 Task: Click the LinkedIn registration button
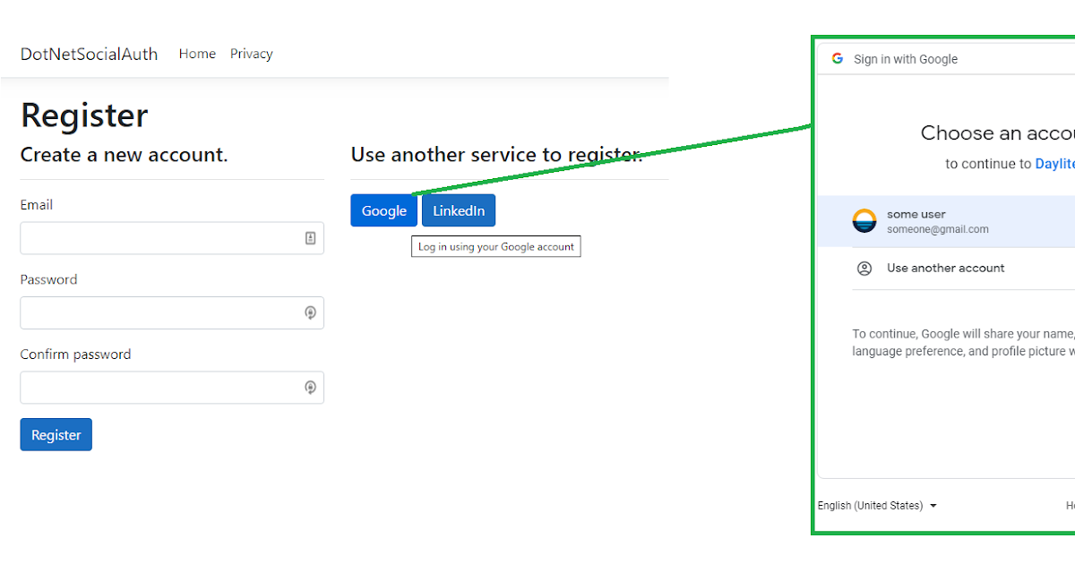coord(458,210)
